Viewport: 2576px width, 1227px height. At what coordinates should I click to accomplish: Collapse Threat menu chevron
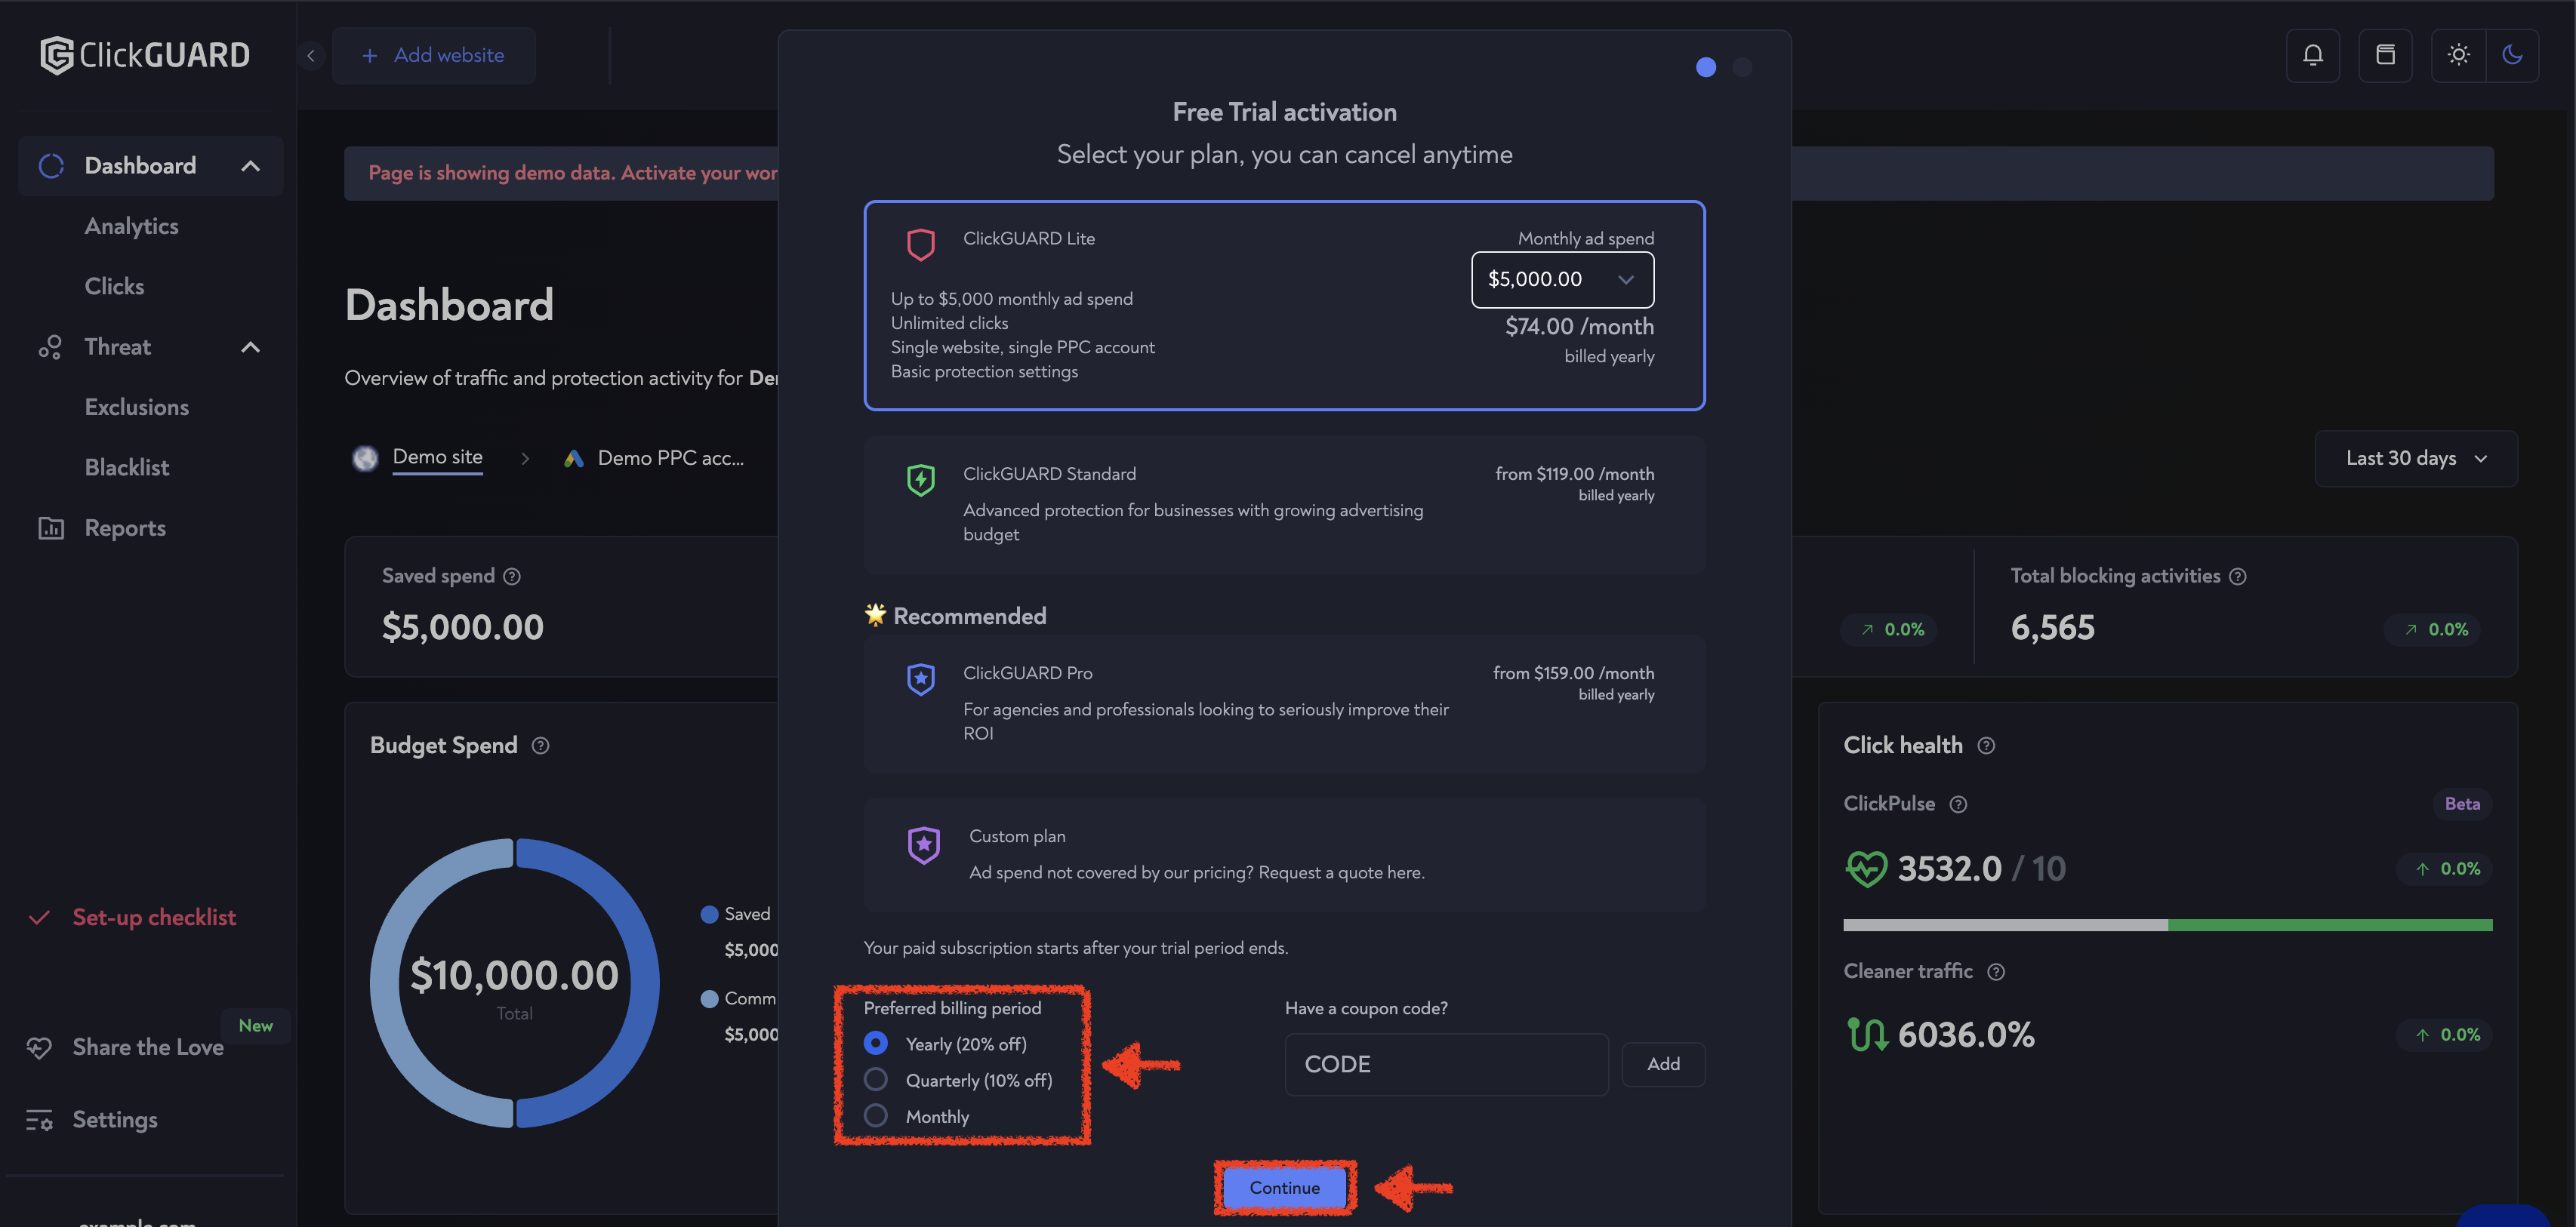[250, 346]
